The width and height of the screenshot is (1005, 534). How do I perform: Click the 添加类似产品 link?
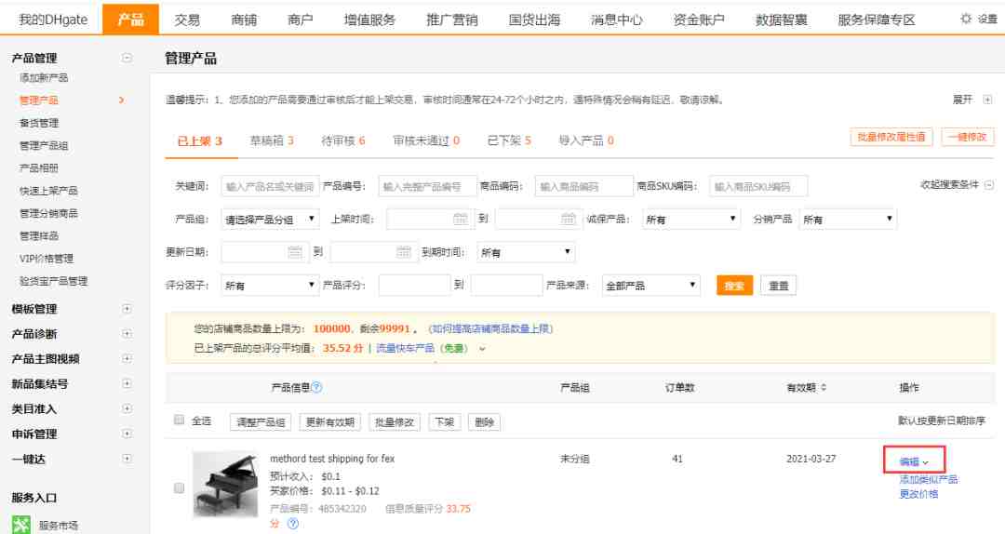(928, 479)
